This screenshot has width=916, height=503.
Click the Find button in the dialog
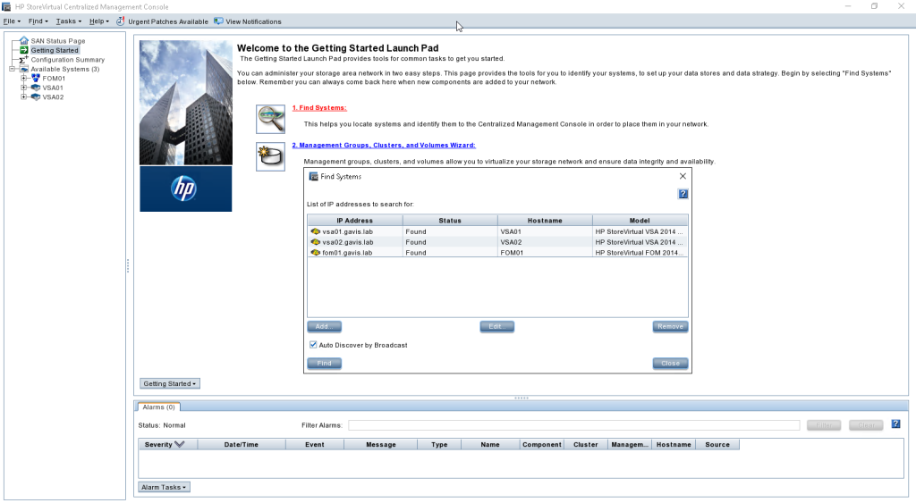click(324, 364)
